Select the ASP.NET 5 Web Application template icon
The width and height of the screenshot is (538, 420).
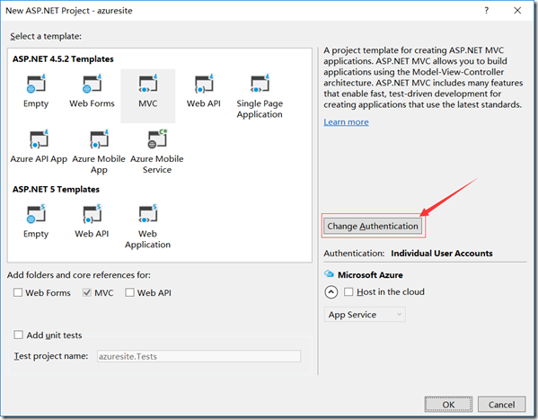click(x=148, y=214)
